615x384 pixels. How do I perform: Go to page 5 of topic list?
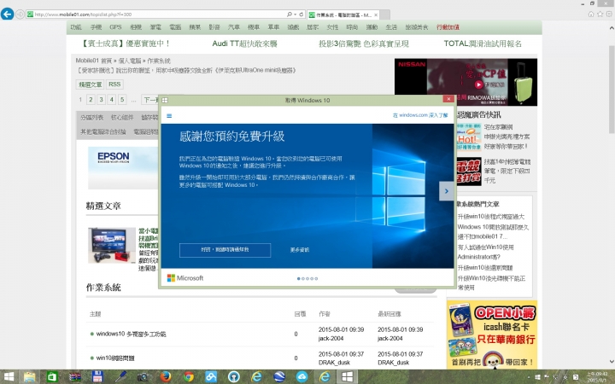click(122, 100)
